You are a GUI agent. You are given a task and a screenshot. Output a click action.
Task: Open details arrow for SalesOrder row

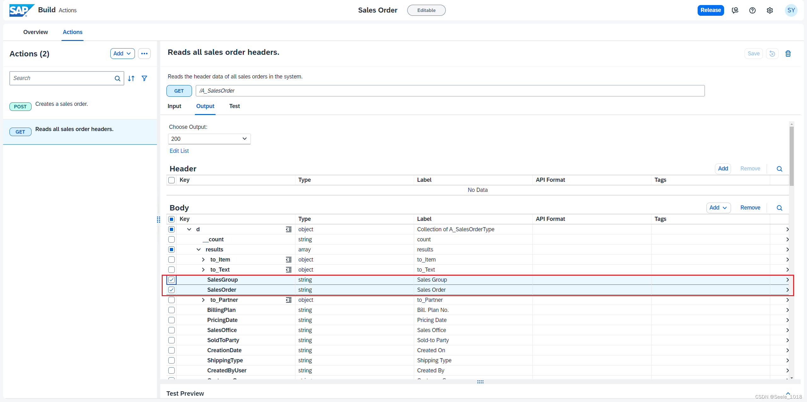click(787, 290)
